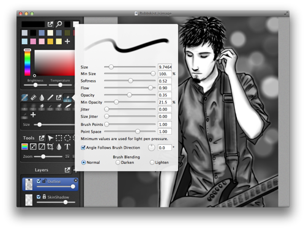
Task: Choose the feather-shaped brush preset
Action: pyautogui.click(x=68, y=106)
